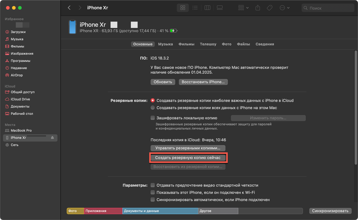Click the iOS 18.3.2 version text
Viewport: 358px width, 220px height.
tap(160, 58)
